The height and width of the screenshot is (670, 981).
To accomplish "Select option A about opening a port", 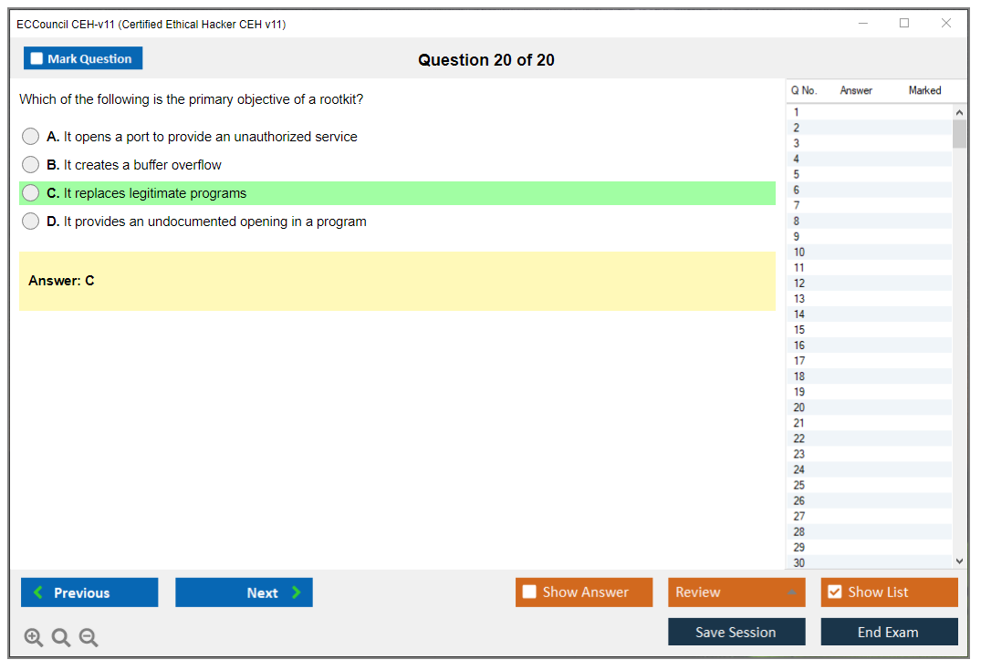I will 31,137.
